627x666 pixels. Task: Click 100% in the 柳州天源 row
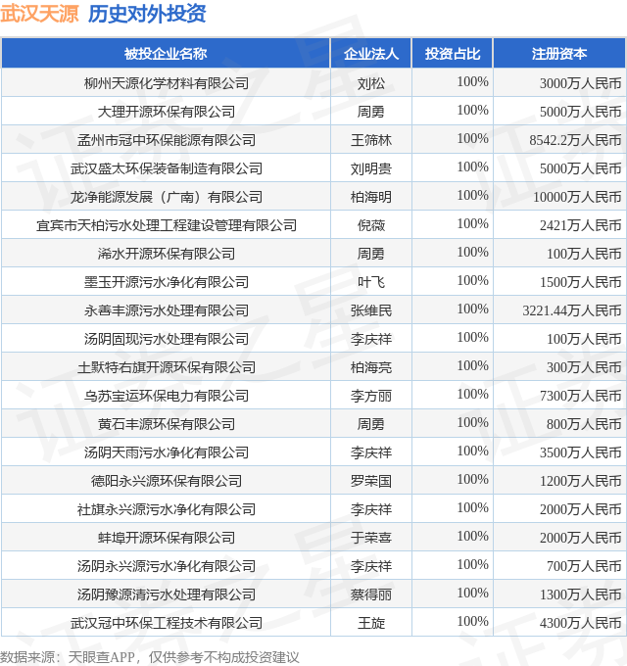click(x=472, y=81)
